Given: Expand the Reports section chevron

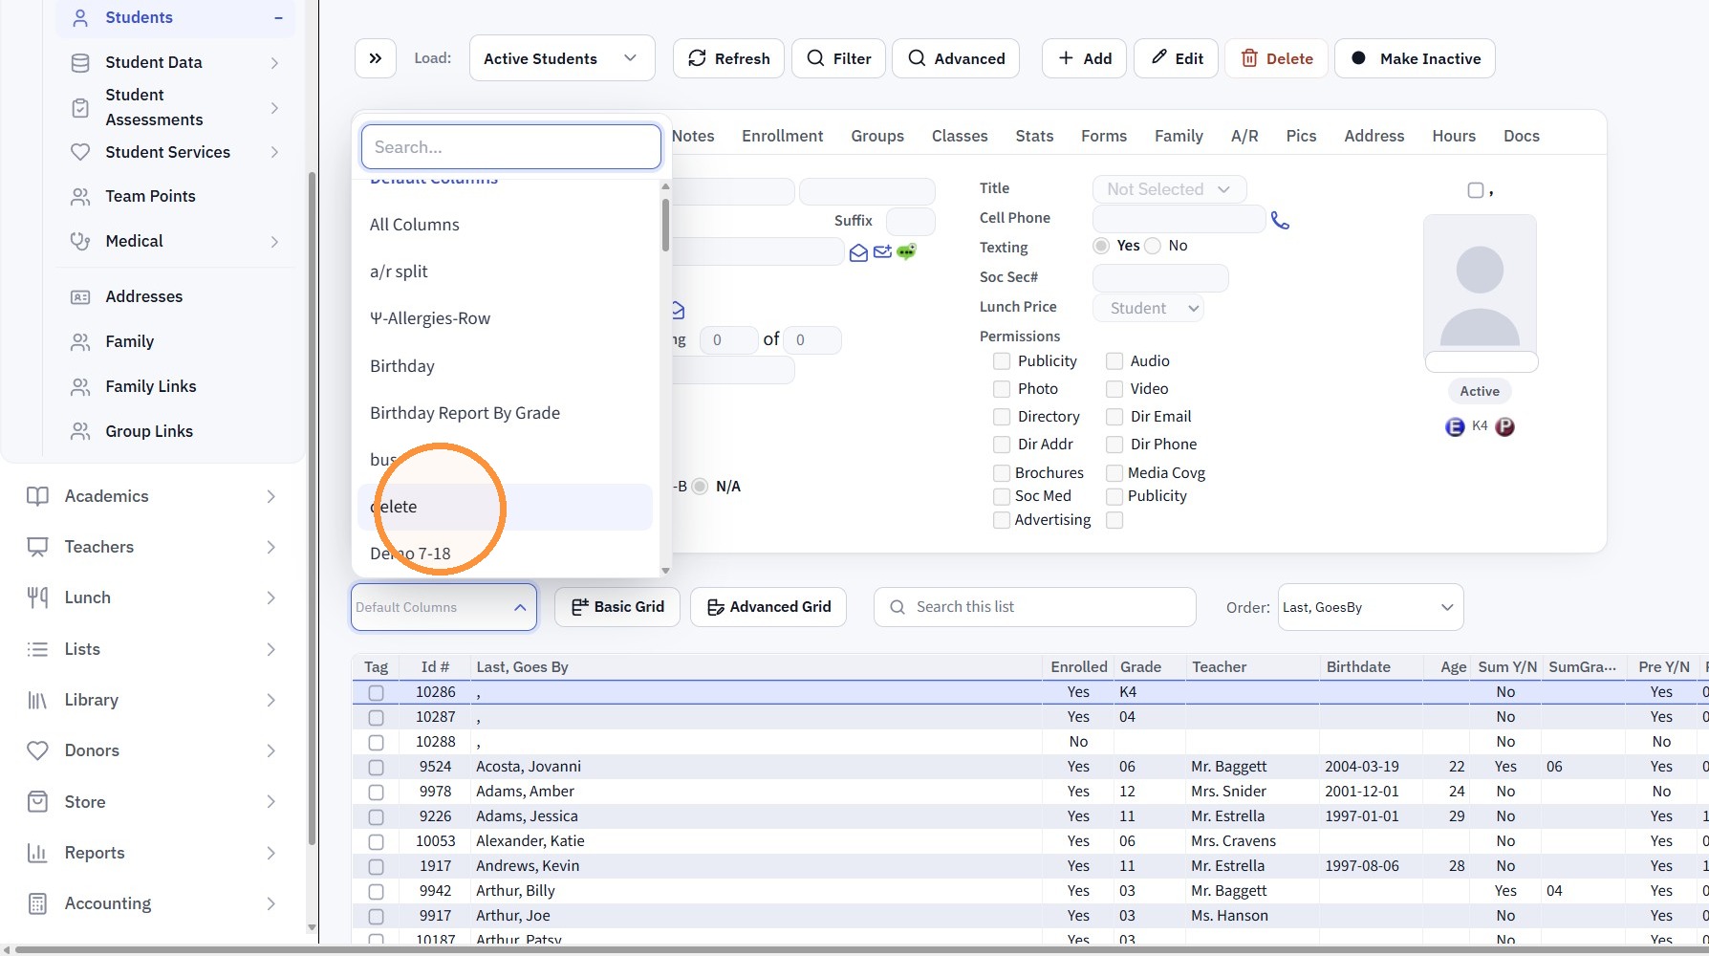Looking at the screenshot, I should pyautogui.click(x=271, y=853).
